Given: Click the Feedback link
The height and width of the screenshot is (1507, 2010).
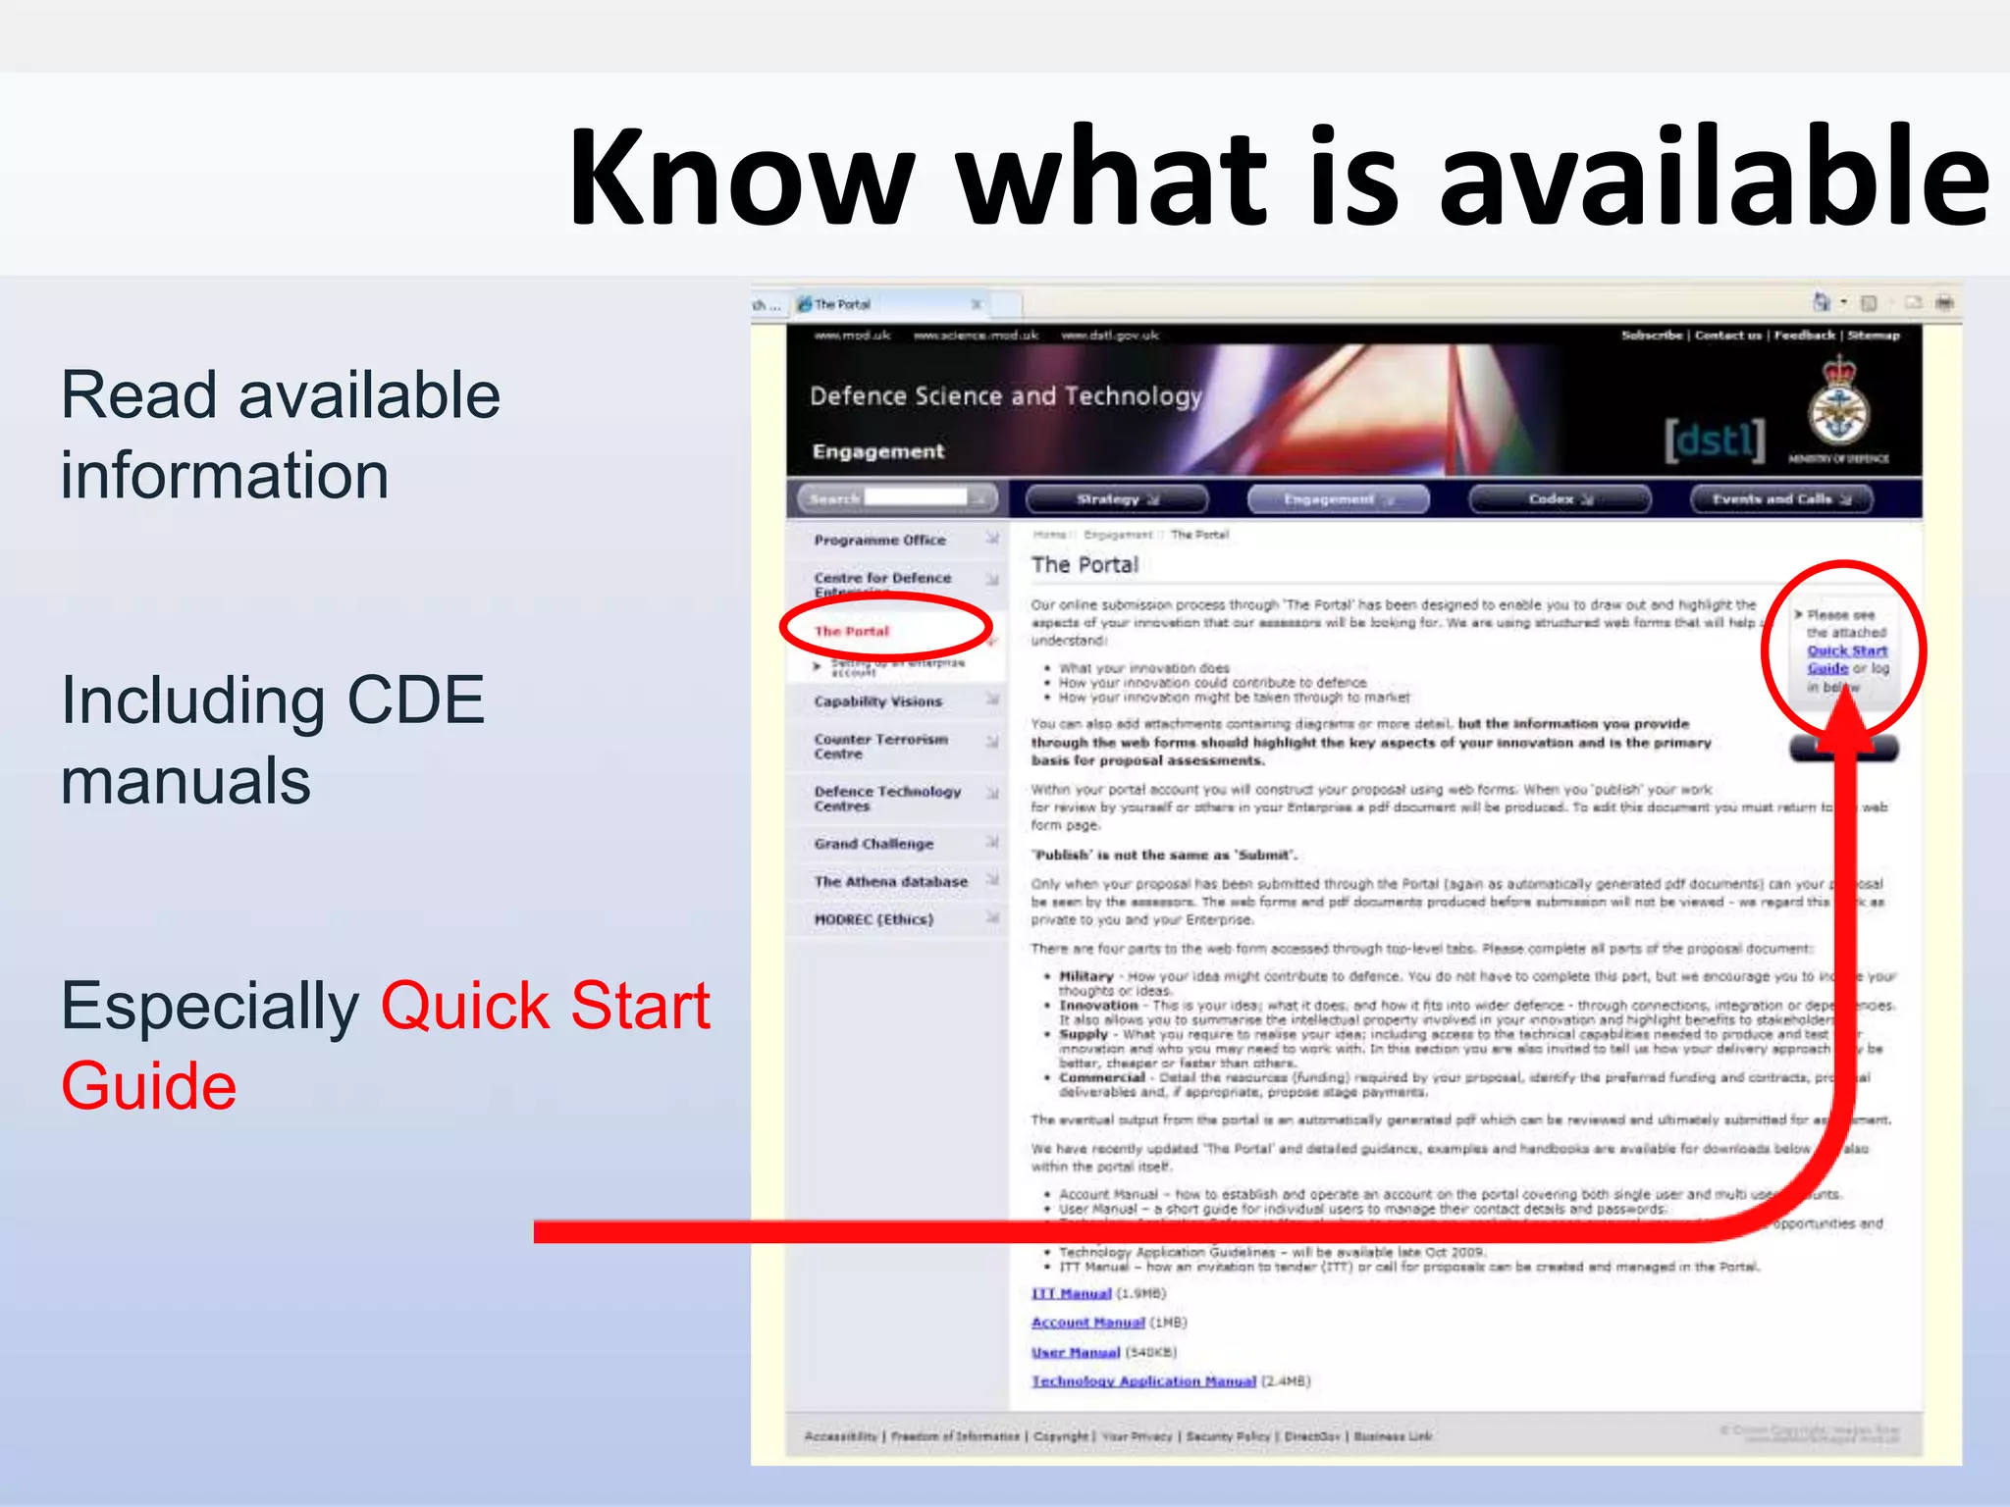Looking at the screenshot, I should tap(1804, 336).
